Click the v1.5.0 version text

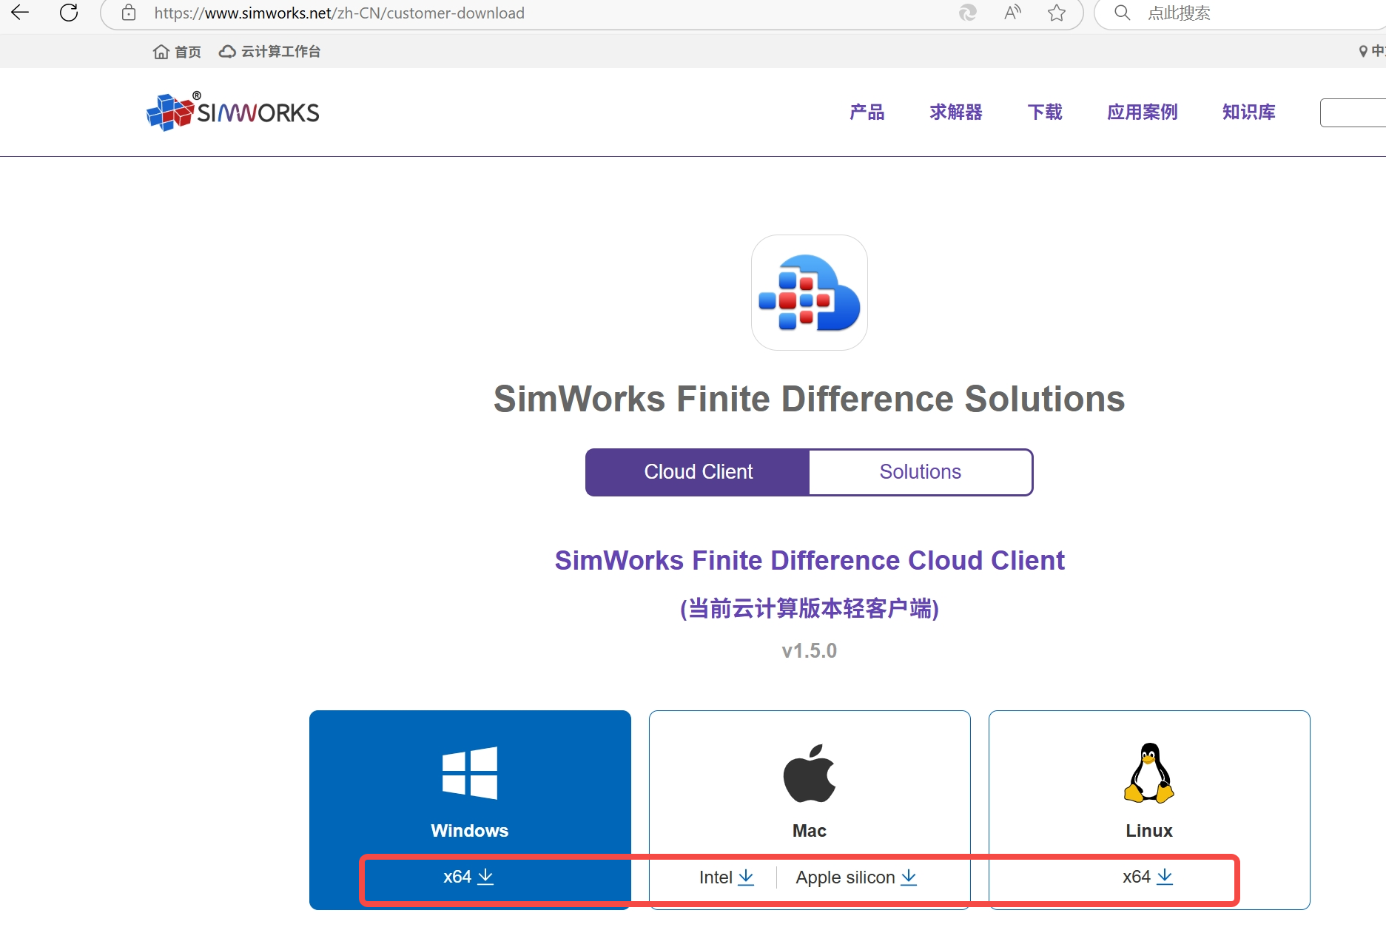point(810,651)
